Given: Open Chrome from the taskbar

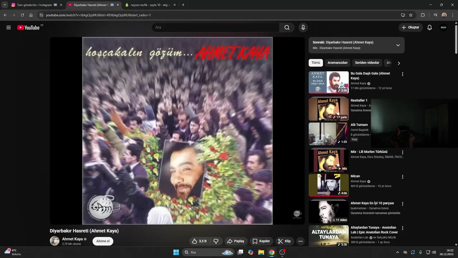Looking at the screenshot, I should pos(272,252).
